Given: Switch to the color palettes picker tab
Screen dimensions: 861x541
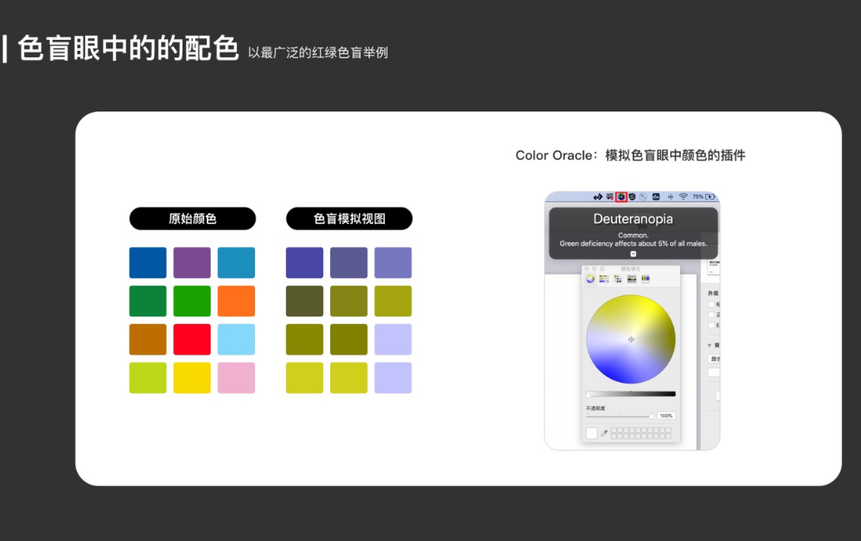Looking at the screenshot, I should click(618, 279).
